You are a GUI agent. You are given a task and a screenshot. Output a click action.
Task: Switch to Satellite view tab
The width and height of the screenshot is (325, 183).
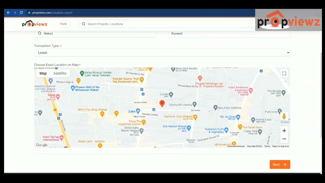point(60,73)
